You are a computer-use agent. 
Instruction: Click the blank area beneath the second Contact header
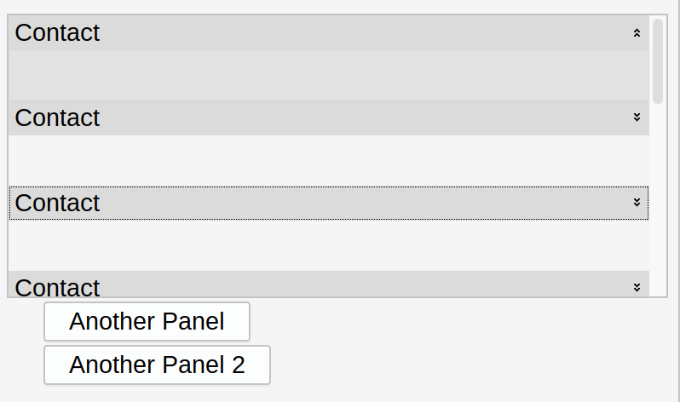[x=328, y=160]
